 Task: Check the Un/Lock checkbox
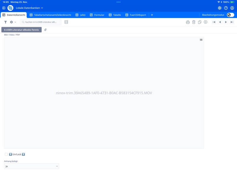tap(6, 154)
